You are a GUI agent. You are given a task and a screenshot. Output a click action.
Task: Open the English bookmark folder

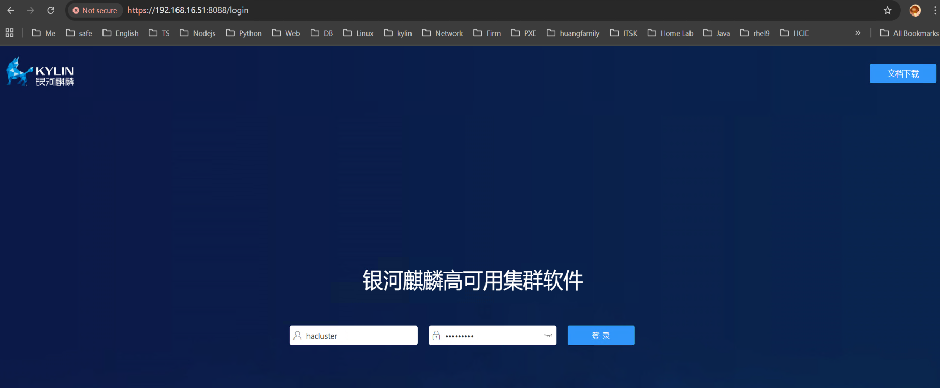[121, 33]
